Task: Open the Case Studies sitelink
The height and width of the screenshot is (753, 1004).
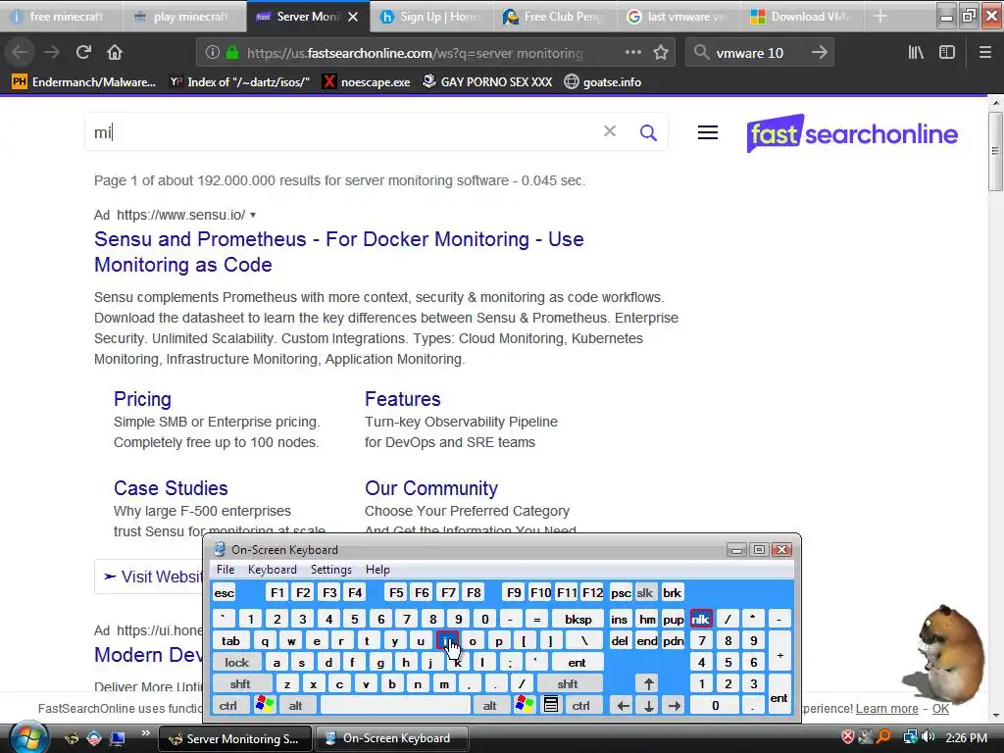Action: 171,488
